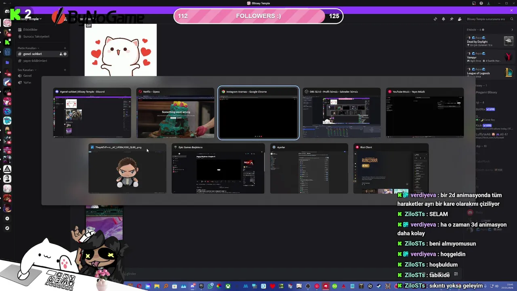Switch to the Discord genel-sohbet window thumbnail
Screen dimensions: 517x291
92,113
